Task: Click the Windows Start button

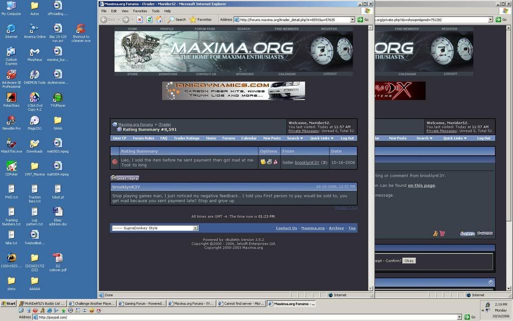Action: tap(9, 303)
